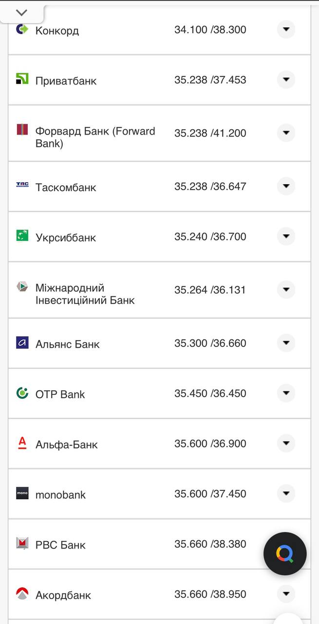Screen dimensions: 319x624
Task: Expand Таскомбанк row dropdown arrow
Action: pos(286,186)
